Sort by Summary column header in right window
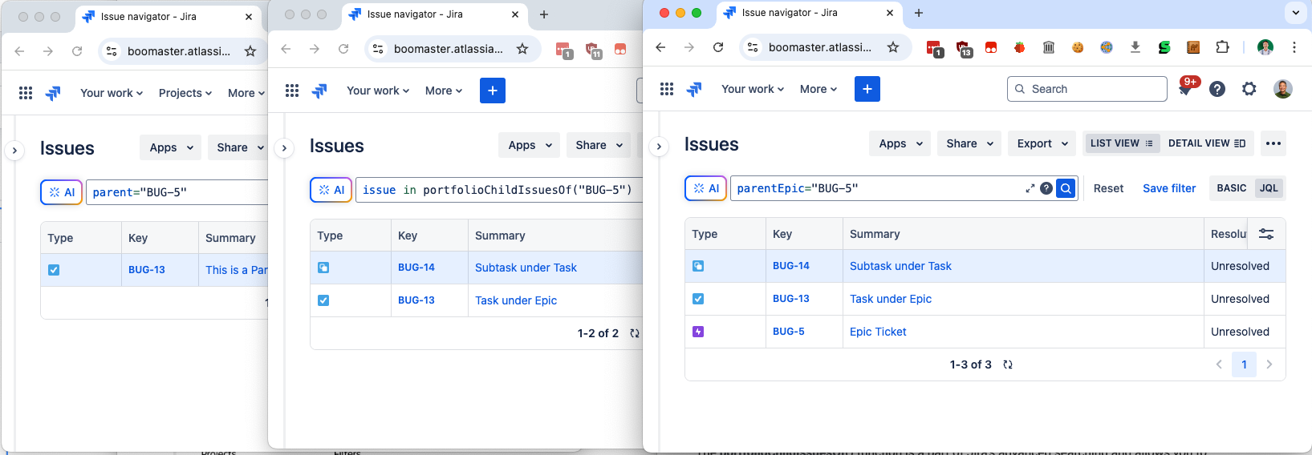 (x=875, y=234)
